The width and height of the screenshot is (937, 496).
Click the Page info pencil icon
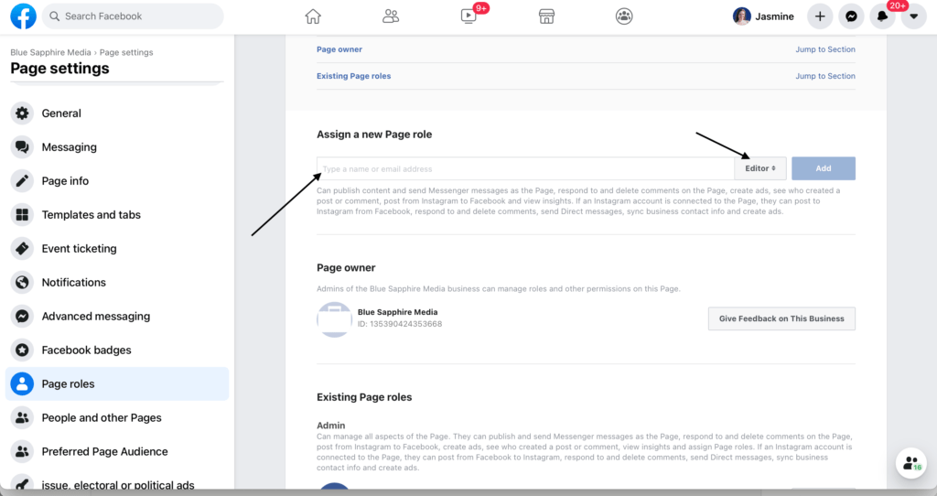pos(22,180)
